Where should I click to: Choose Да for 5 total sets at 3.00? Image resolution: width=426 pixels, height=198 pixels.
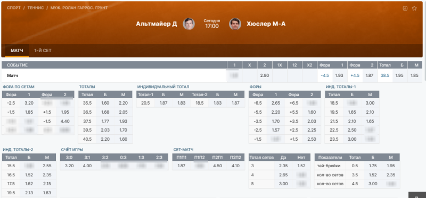[283, 184]
